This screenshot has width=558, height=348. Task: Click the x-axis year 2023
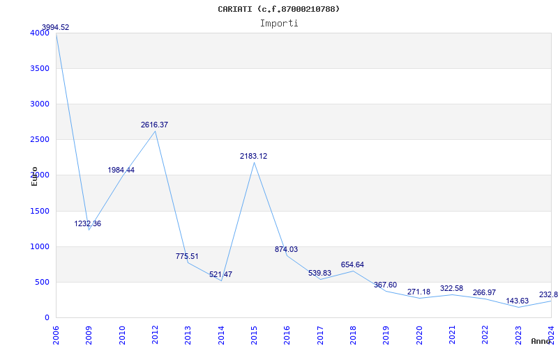point(518,335)
